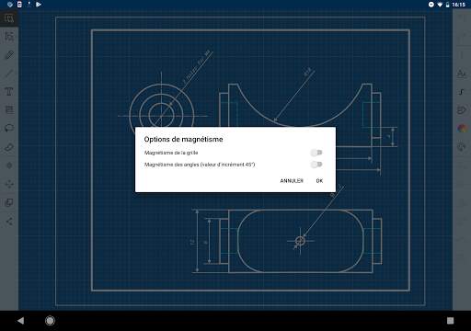
Task: Click the ANNULER button
Action: coord(292,181)
